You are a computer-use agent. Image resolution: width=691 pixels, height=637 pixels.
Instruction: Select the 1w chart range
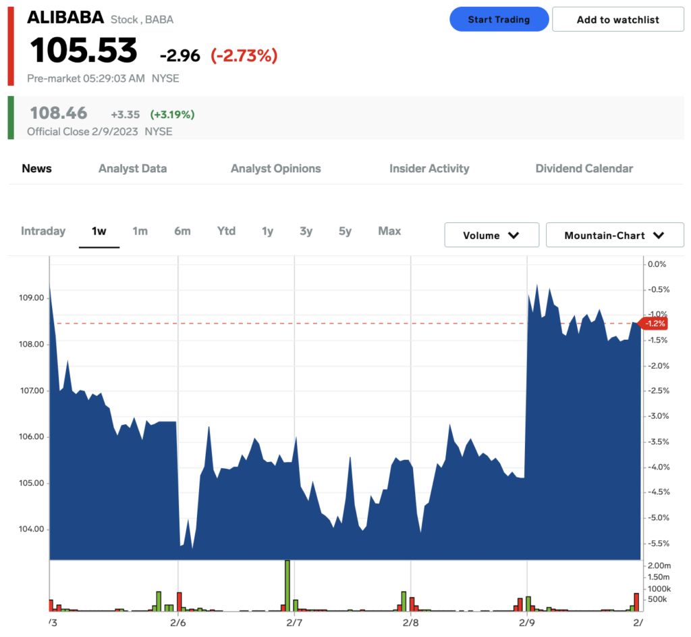pyautogui.click(x=99, y=231)
